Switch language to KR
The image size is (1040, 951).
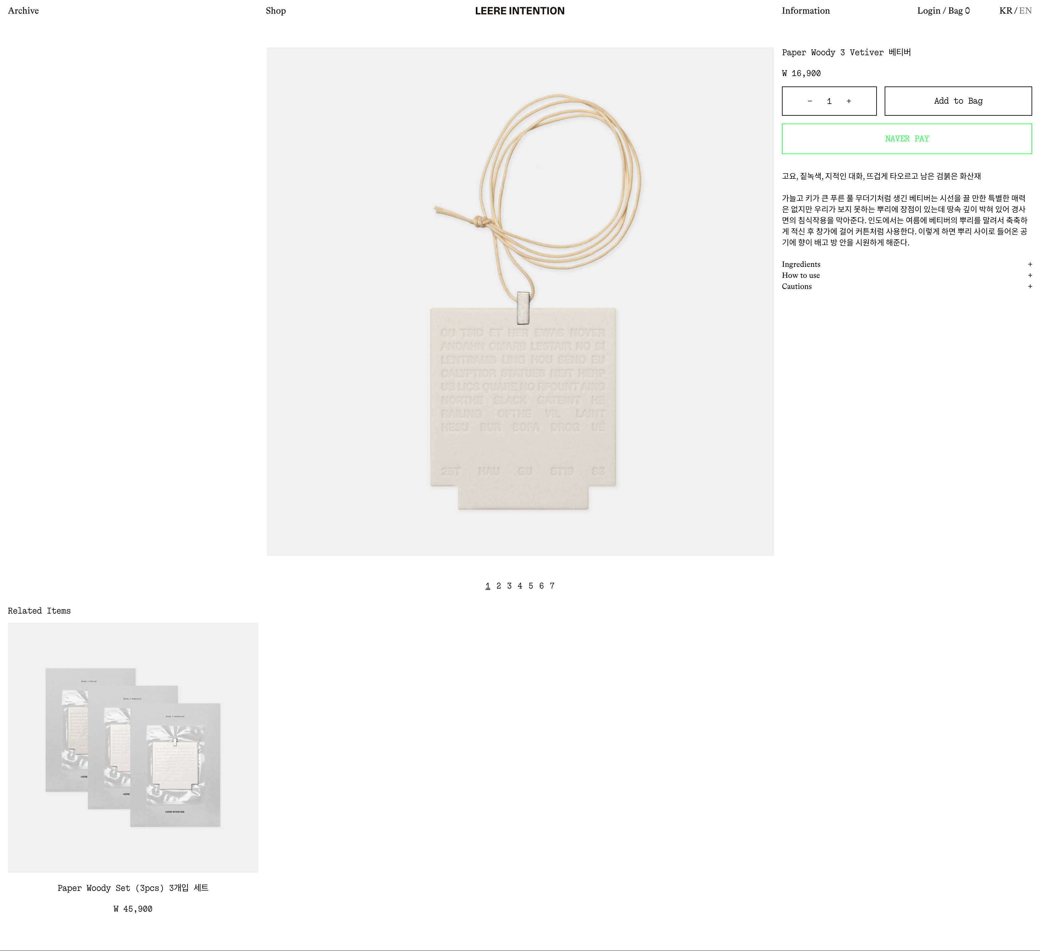[1006, 11]
